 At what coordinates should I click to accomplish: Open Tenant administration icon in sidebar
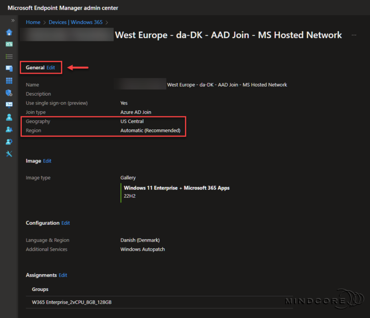[9, 141]
